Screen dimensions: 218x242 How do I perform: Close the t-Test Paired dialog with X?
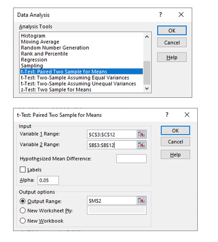tap(187, 115)
